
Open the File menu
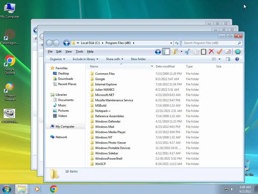[x=50, y=52]
